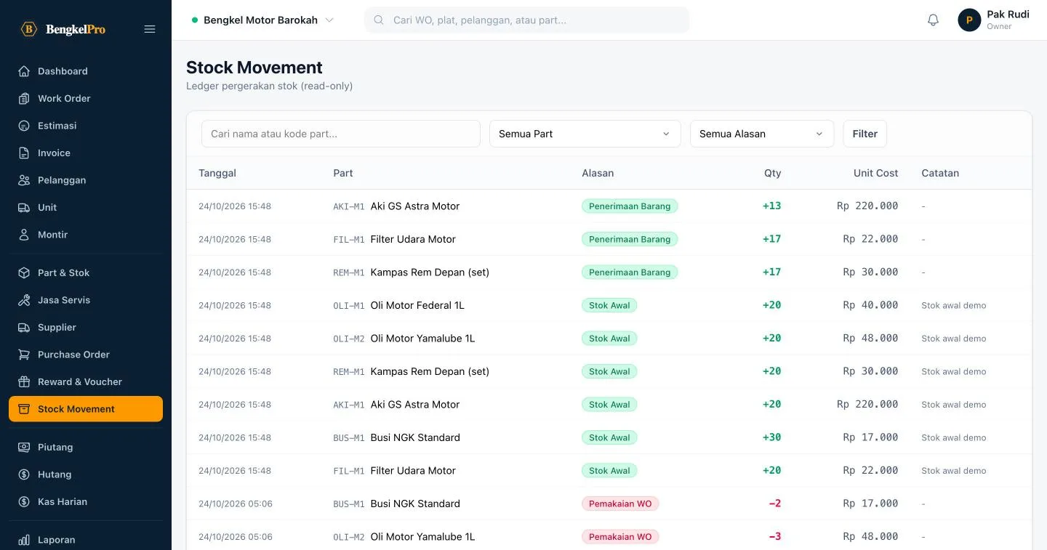
Task: Click the Unit truck icon
Action: (x=24, y=208)
